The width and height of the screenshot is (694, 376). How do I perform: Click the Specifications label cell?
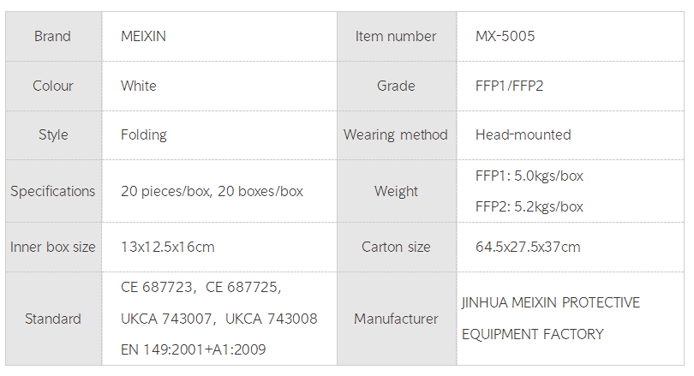(53, 191)
